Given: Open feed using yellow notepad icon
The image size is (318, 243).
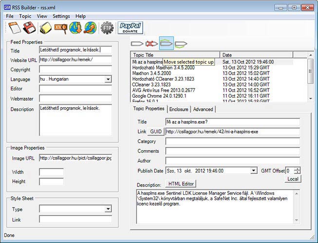Looking at the screenshot, I should coord(46,28).
